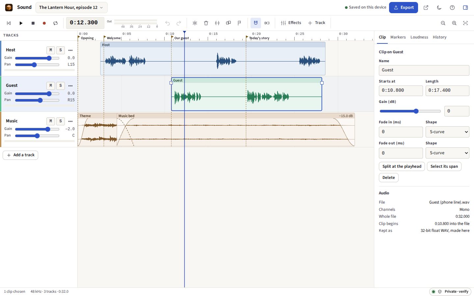This screenshot has width=474, height=296.
Task: Click the open-in-new-window icon
Action: 426,8
